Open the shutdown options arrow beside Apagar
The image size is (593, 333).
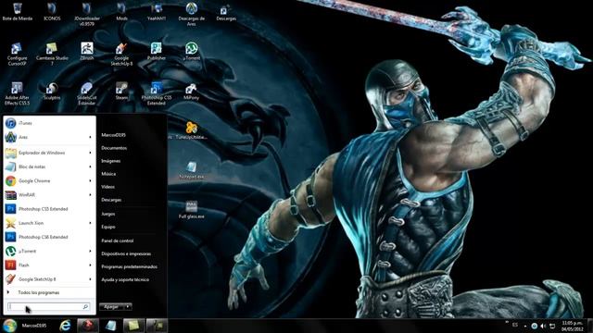(128, 306)
